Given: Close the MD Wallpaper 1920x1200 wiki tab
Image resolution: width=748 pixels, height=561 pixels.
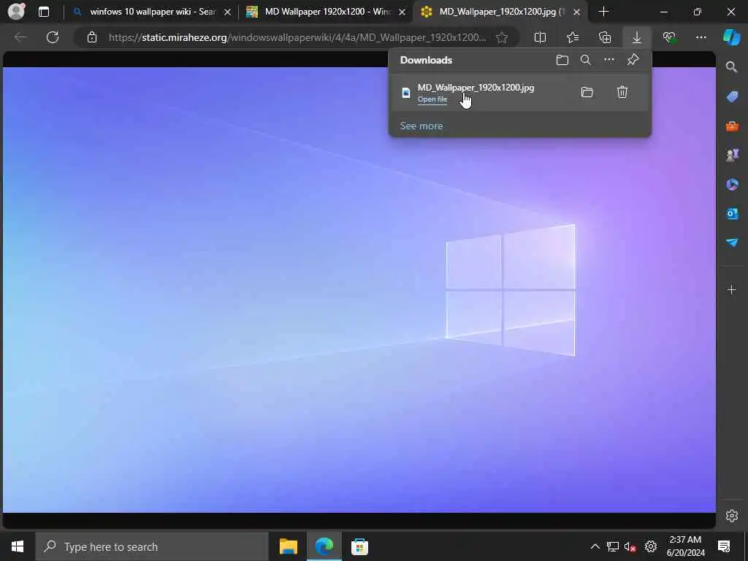Looking at the screenshot, I should 402,12.
